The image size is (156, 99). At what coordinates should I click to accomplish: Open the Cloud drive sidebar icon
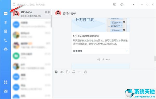coord(5,49)
